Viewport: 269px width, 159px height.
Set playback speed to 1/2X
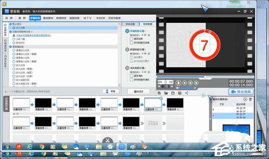click(159, 82)
